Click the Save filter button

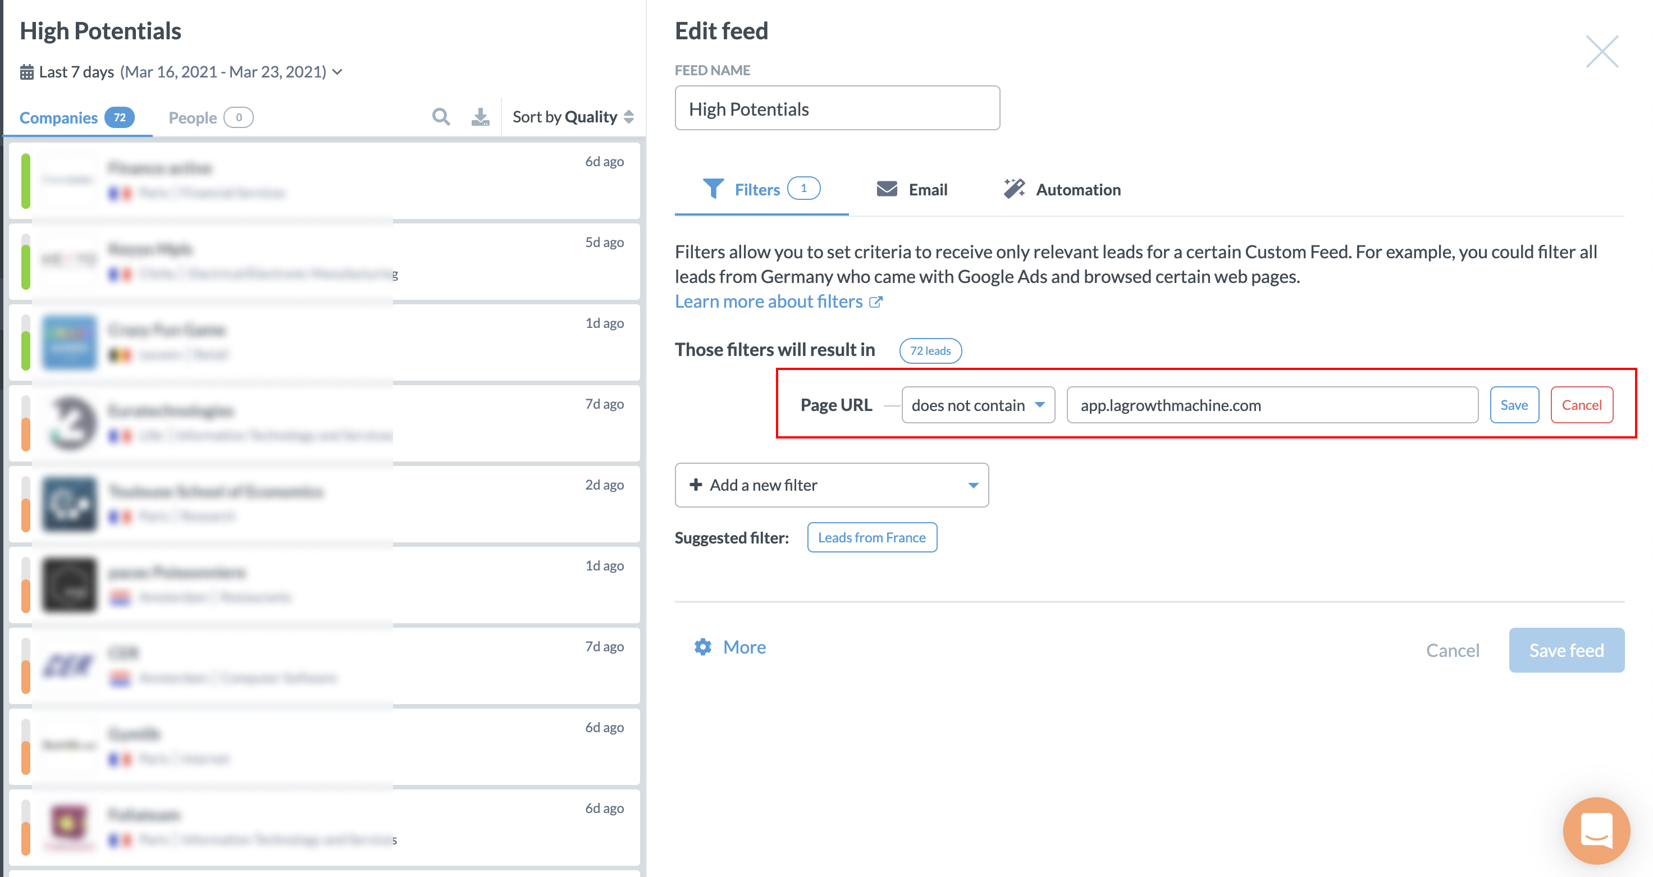(1514, 405)
